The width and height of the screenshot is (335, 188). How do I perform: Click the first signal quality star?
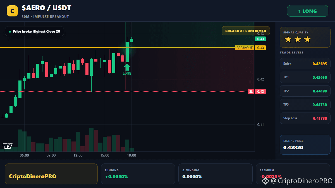click(288, 40)
